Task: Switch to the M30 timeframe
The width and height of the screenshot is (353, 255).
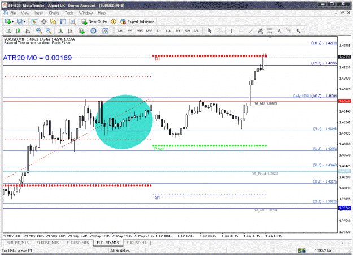Action: [149, 31]
